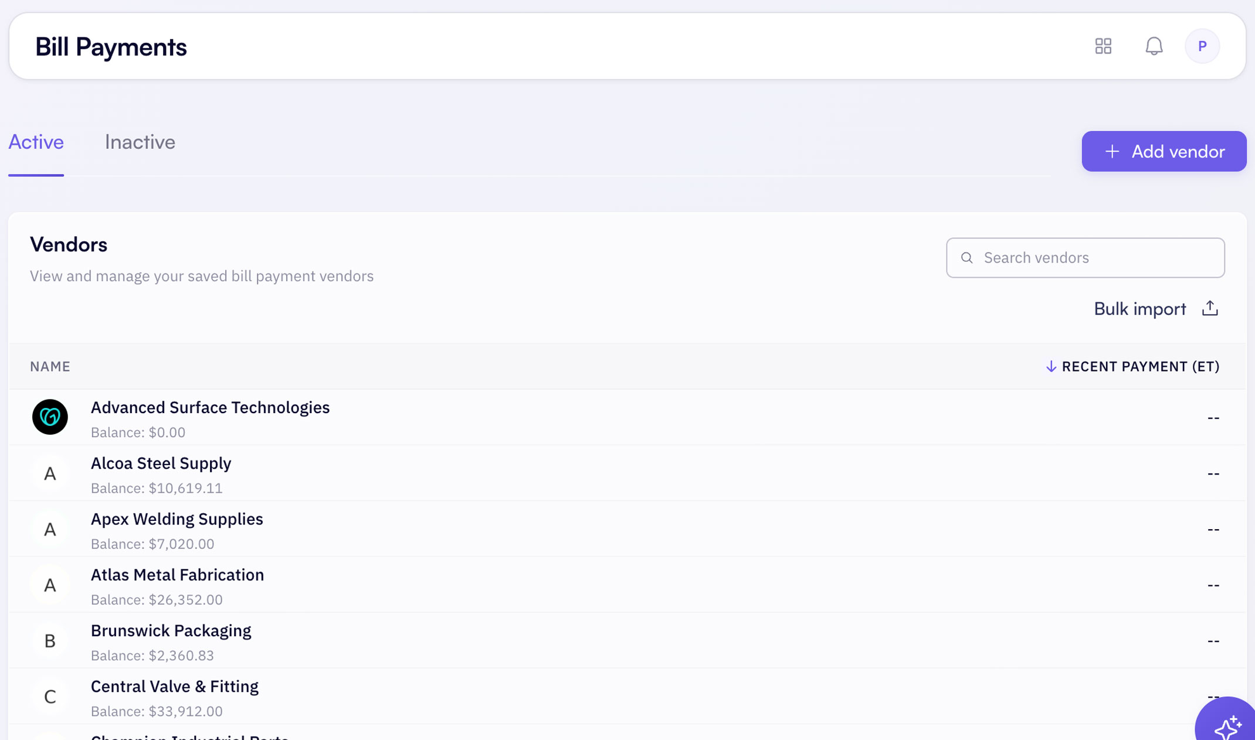Click Apex Welding Supplies letter avatar
The image size is (1255, 740).
point(50,528)
